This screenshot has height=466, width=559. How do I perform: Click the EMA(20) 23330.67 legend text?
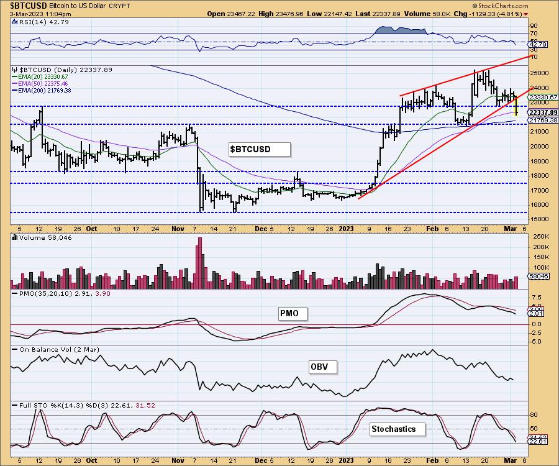click(x=43, y=76)
